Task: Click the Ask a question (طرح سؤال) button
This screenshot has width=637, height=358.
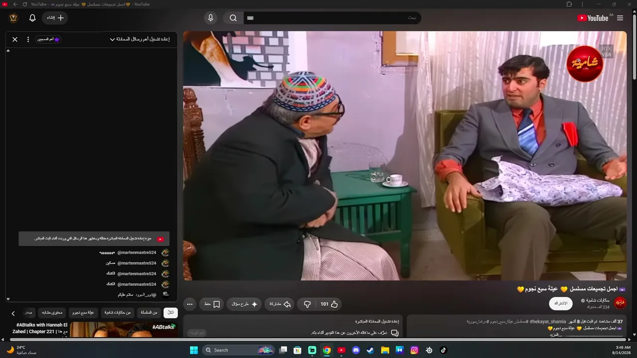Action: pos(244,304)
